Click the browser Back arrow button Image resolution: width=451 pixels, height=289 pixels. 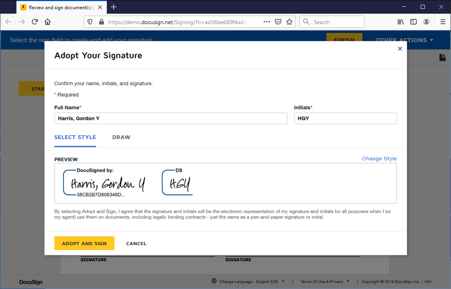point(8,22)
